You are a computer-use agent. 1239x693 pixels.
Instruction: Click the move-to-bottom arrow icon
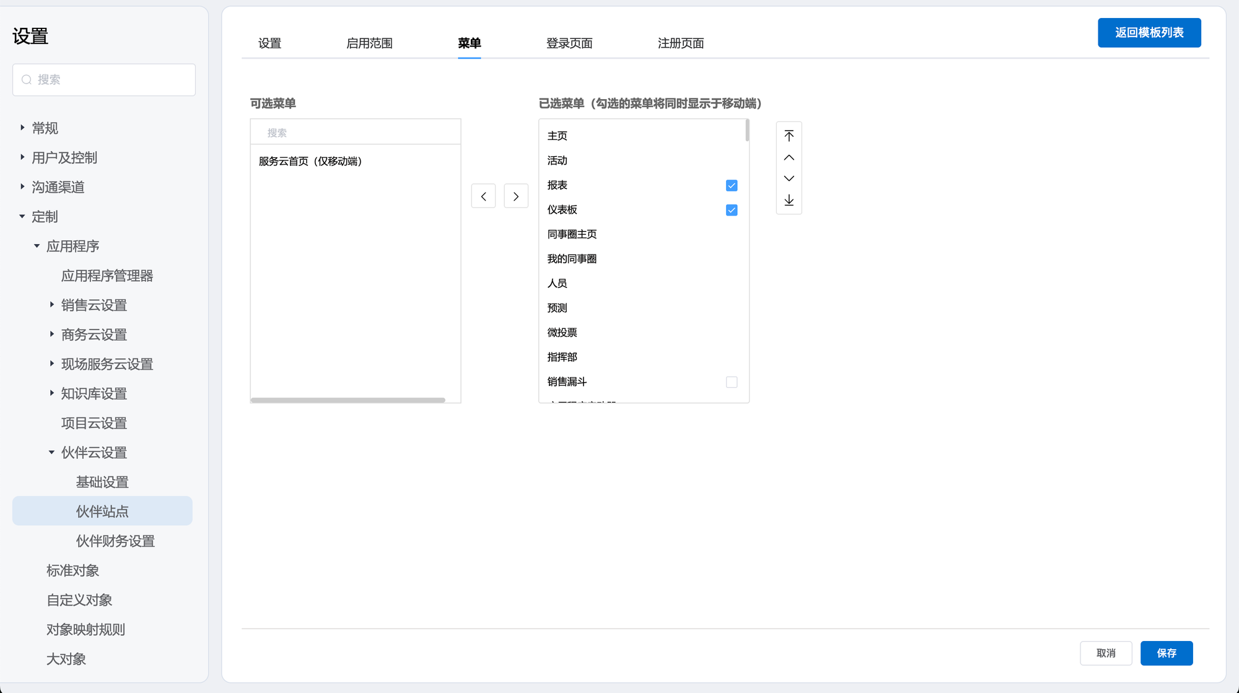pyautogui.click(x=789, y=200)
